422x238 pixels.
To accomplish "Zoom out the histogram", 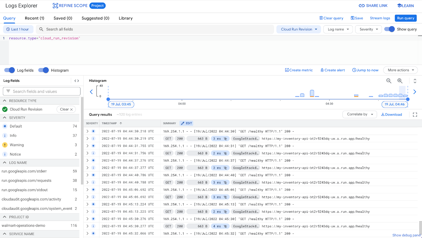I will (389, 81).
